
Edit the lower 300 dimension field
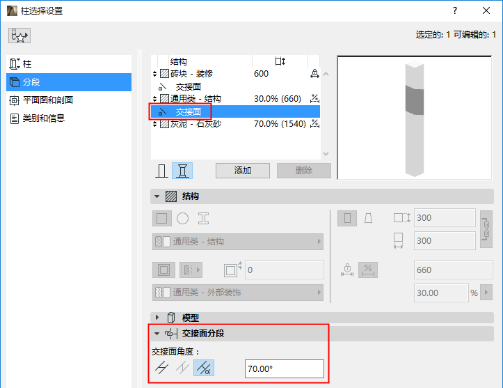[x=445, y=241]
